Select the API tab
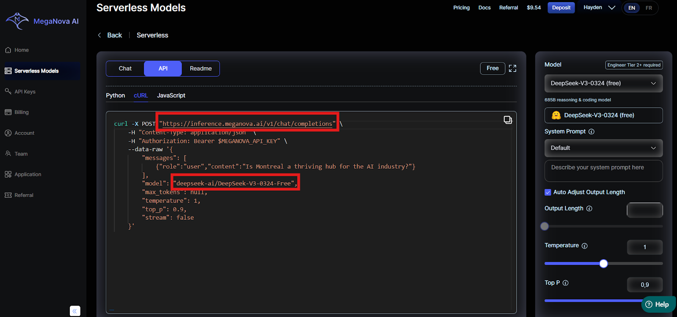The height and width of the screenshot is (317, 677). tap(163, 68)
